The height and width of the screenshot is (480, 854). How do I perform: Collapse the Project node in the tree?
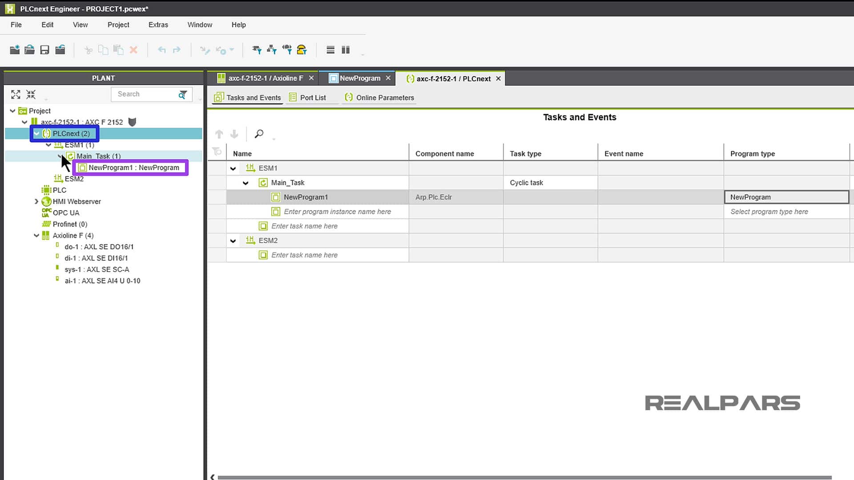coord(12,111)
